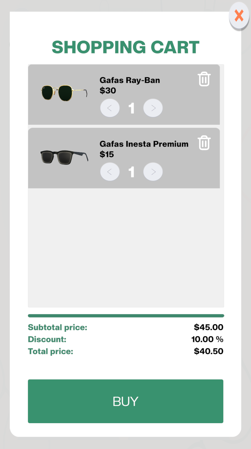Click the $45.00 subtotal amount
251x449 pixels.
pyautogui.click(x=208, y=327)
